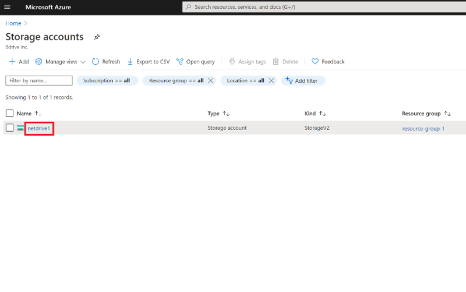Click the search magnifier icon

pos(188,7)
